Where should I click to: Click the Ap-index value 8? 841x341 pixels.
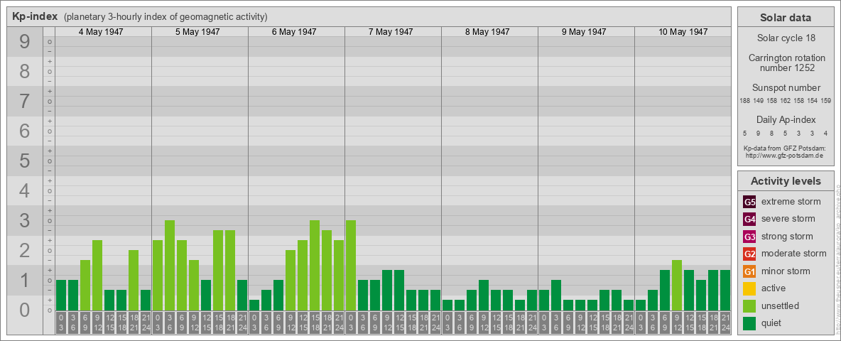(772, 134)
